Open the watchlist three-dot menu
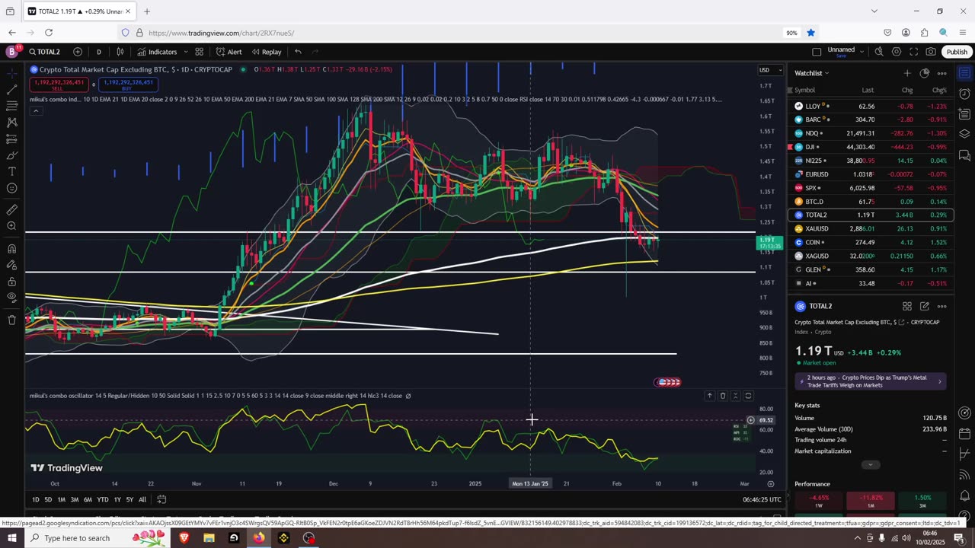The height and width of the screenshot is (548, 975). click(941, 73)
